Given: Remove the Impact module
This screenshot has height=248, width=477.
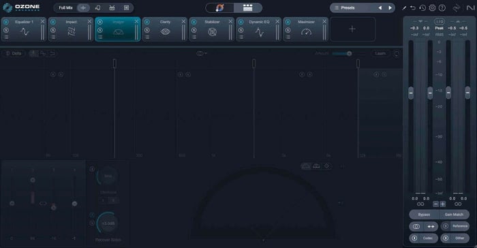Looking at the screenshot, I should point(89,21).
